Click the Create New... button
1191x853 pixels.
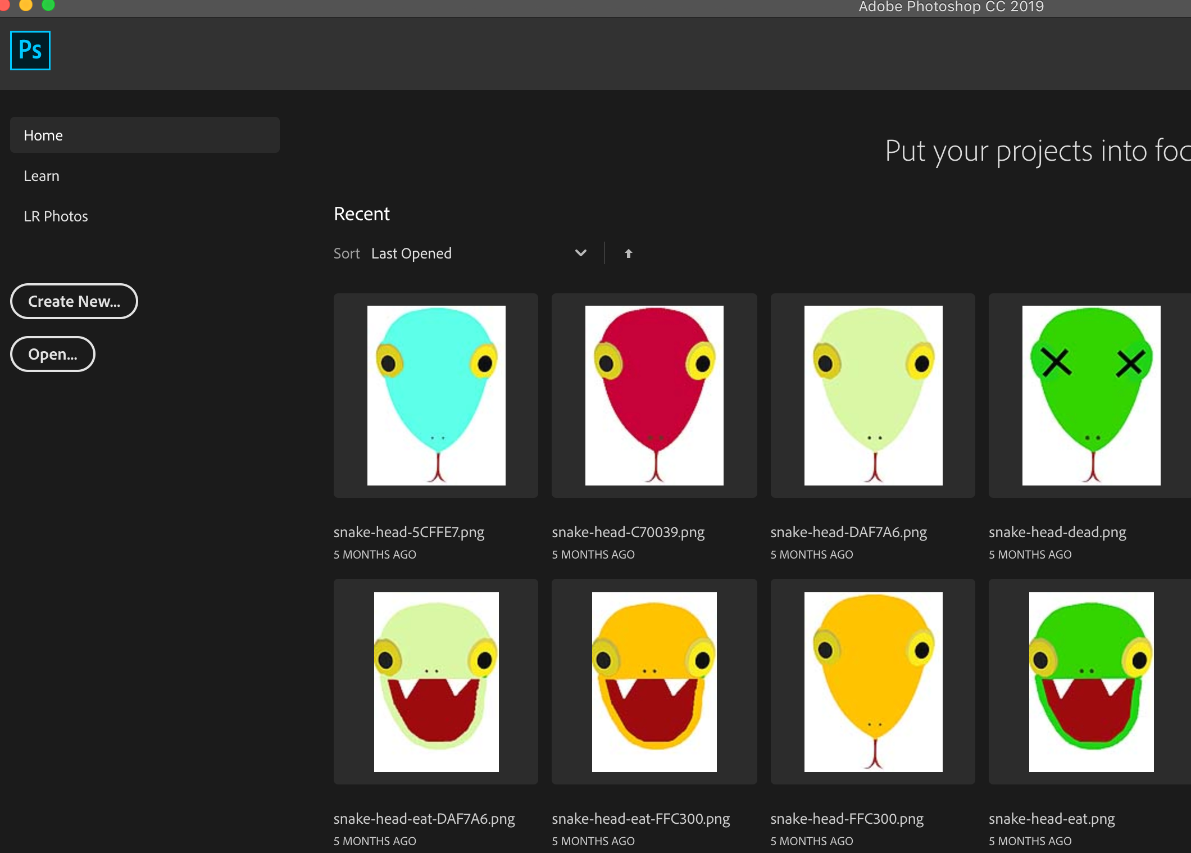(74, 301)
